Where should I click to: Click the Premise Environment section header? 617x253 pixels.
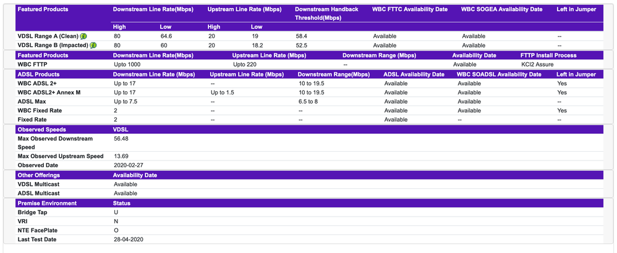pos(47,203)
